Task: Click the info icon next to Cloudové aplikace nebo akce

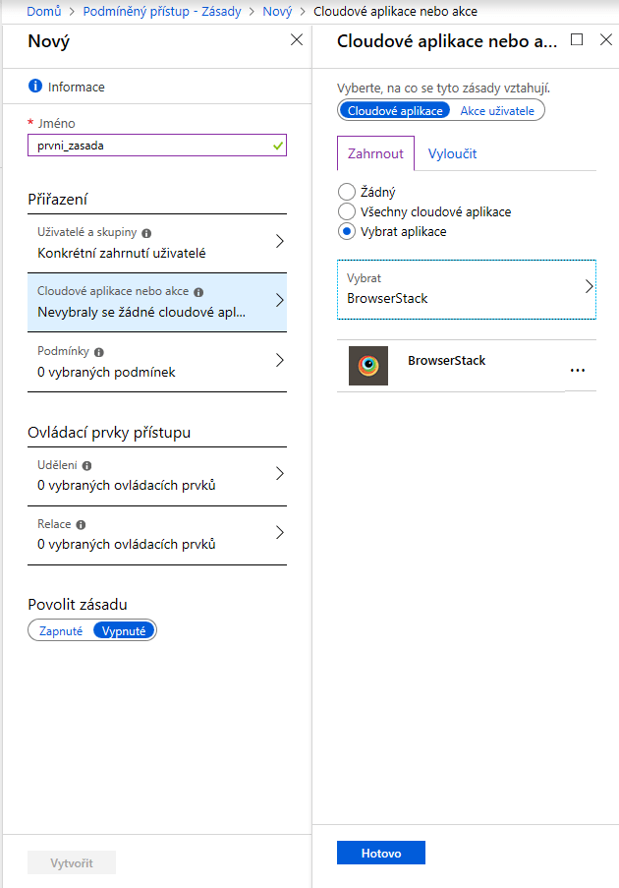Action: click(198, 292)
